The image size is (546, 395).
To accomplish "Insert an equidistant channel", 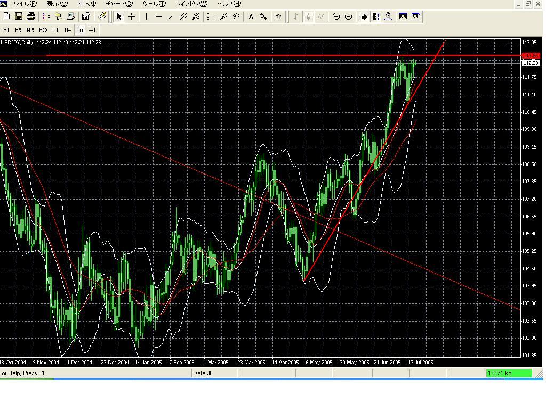I will (183, 17).
